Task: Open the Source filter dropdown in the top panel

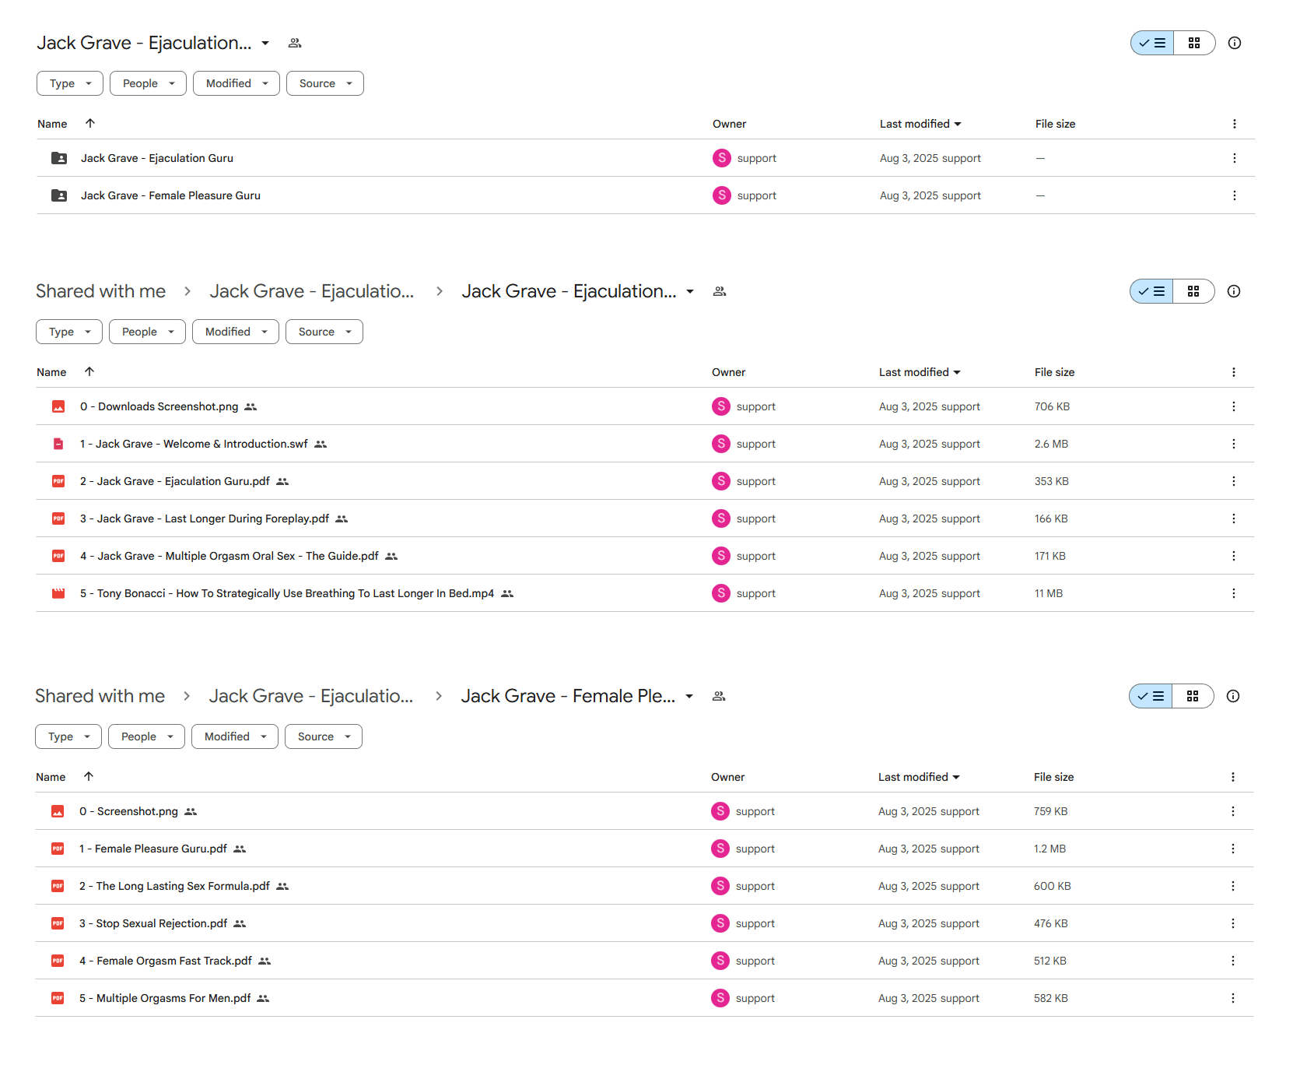Action: 325,83
